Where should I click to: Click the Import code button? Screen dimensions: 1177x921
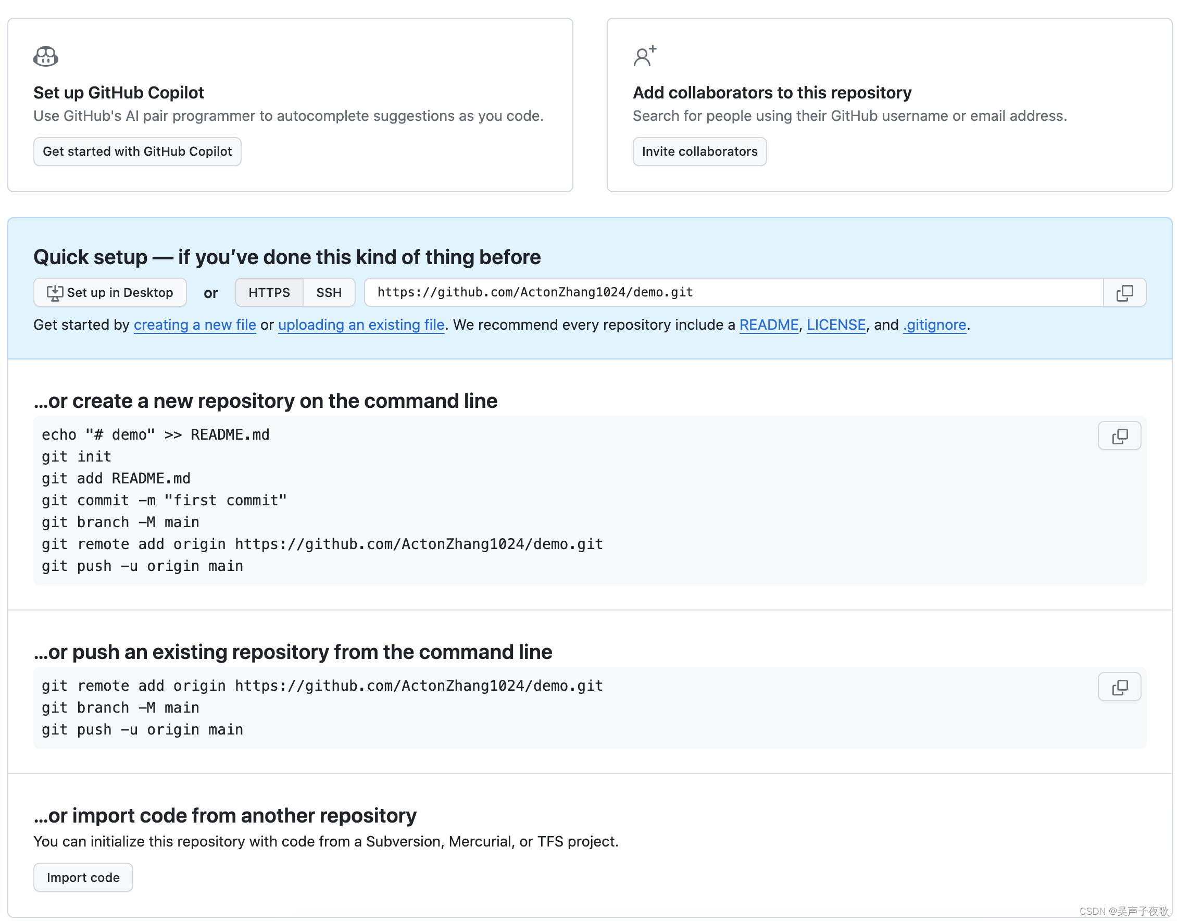[x=83, y=877]
